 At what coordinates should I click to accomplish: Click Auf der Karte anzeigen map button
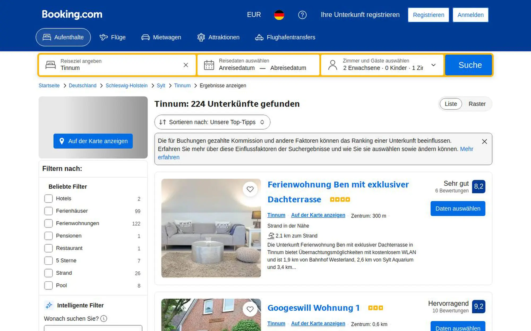[x=93, y=141]
